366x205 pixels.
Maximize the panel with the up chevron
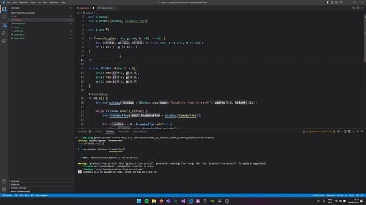[x=358, y=132]
